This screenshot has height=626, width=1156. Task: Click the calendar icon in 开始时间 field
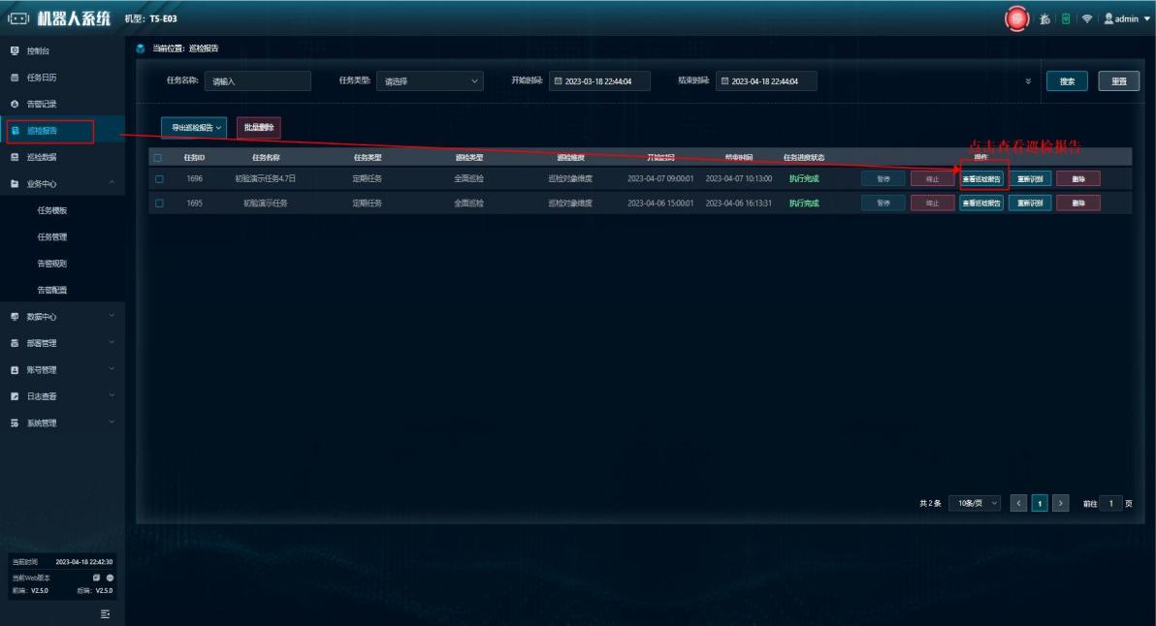click(558, 81)
